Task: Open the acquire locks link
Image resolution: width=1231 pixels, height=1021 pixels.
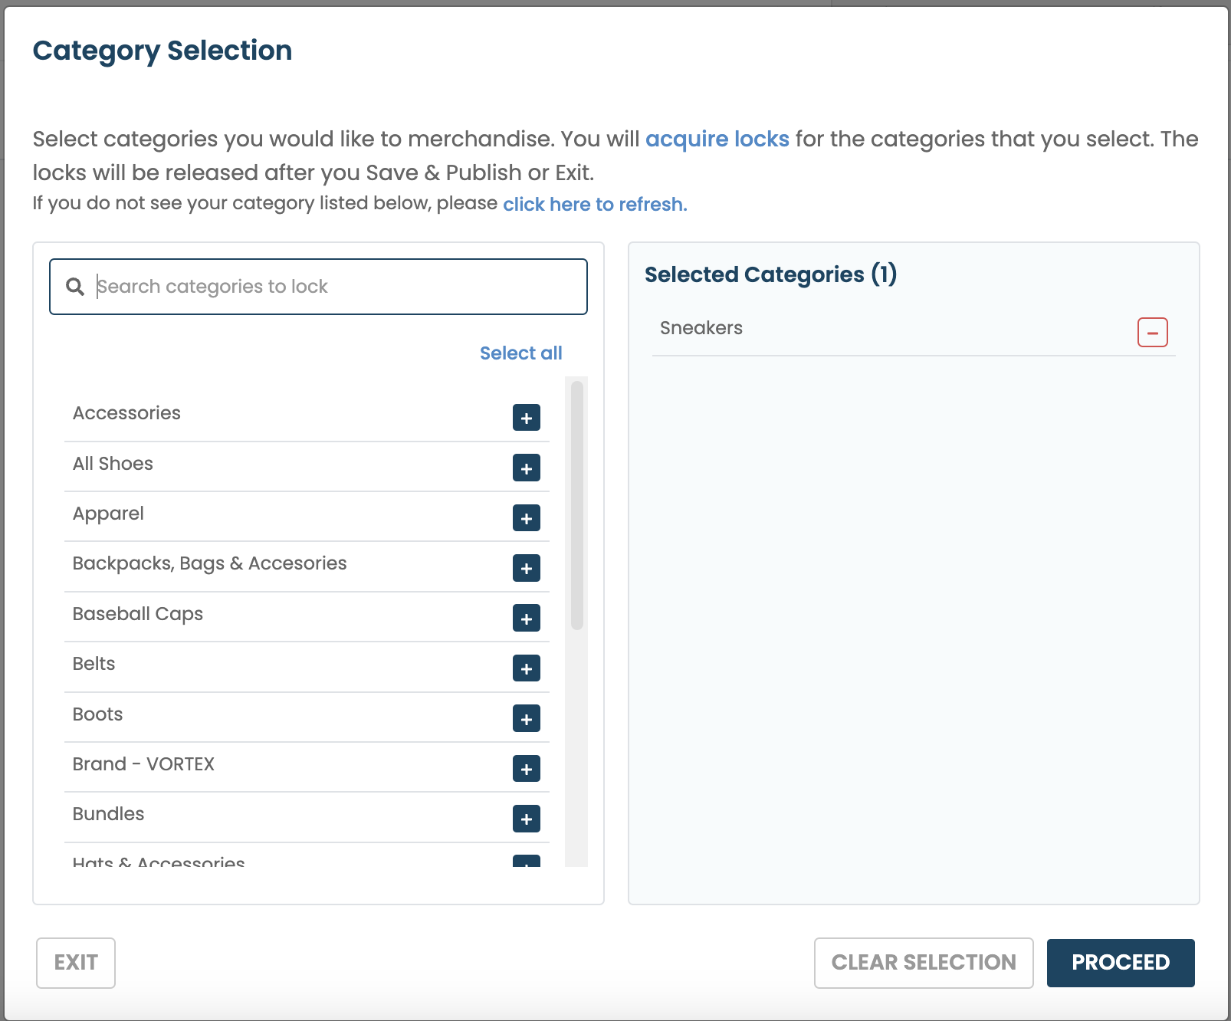Action: [717, 139]
